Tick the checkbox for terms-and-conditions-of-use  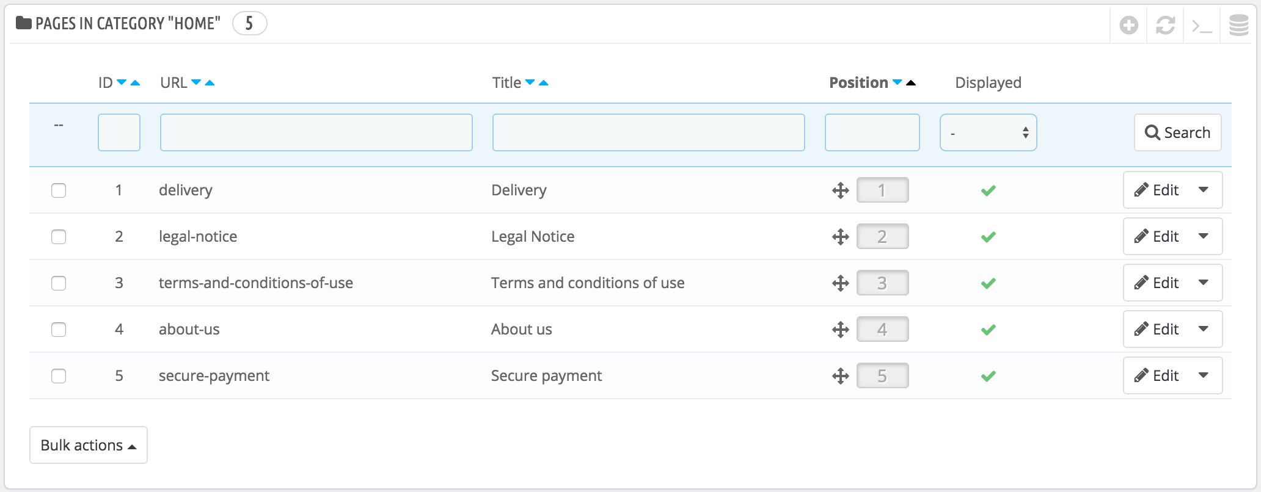point(59,283)
